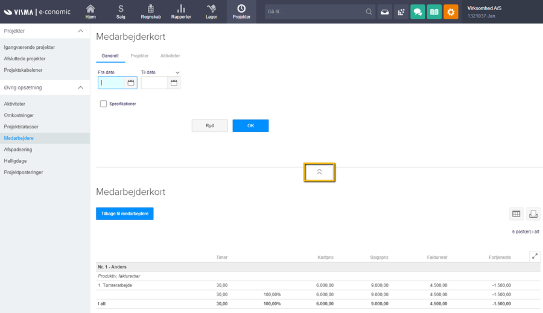Collapse the Projekter sidebar section
The width and height of the screenshot is (543, 313).
81,31
